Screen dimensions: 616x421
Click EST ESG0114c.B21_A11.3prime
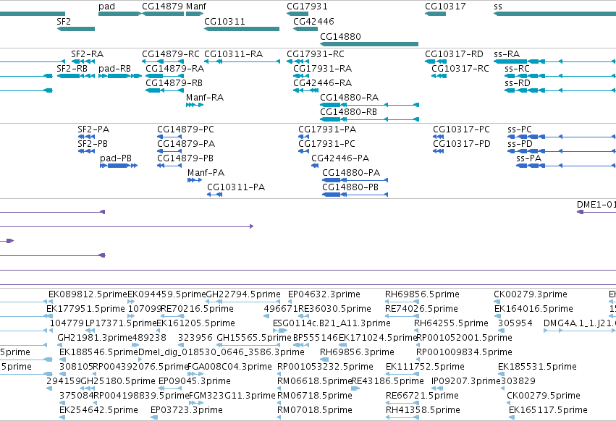point(281,331)
